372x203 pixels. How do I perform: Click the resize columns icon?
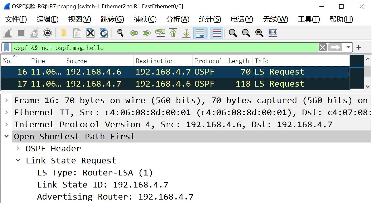pyautogui.click(x=273, y=33)
